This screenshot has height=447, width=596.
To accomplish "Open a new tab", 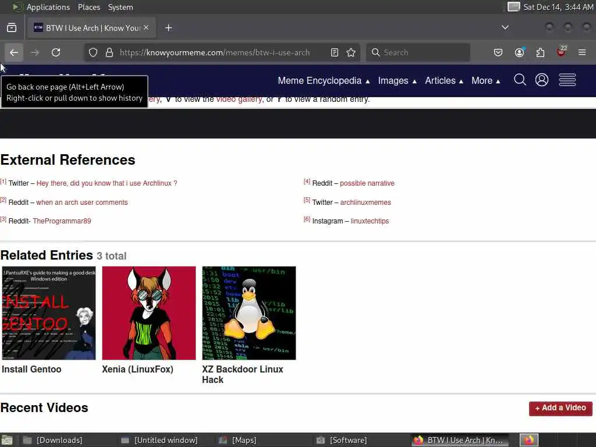I will (169, 28).
